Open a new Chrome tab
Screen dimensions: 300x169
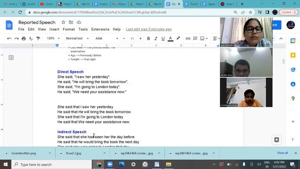[x=242, y=4]
